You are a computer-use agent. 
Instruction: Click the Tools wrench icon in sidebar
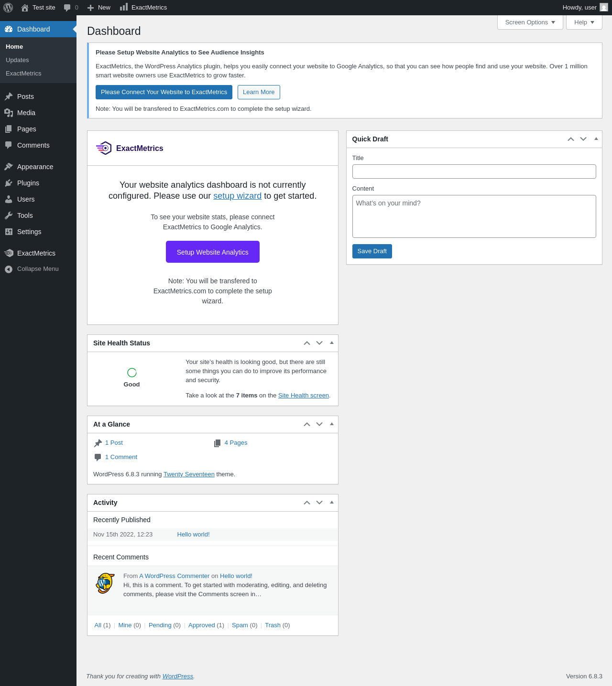[9, 215]
